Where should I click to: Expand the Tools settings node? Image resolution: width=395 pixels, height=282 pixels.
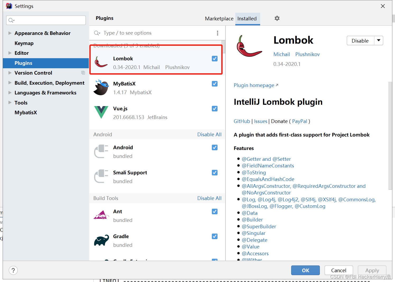[10, 103]
